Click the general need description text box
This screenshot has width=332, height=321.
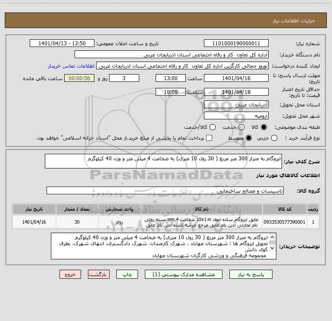pos(163,161)
